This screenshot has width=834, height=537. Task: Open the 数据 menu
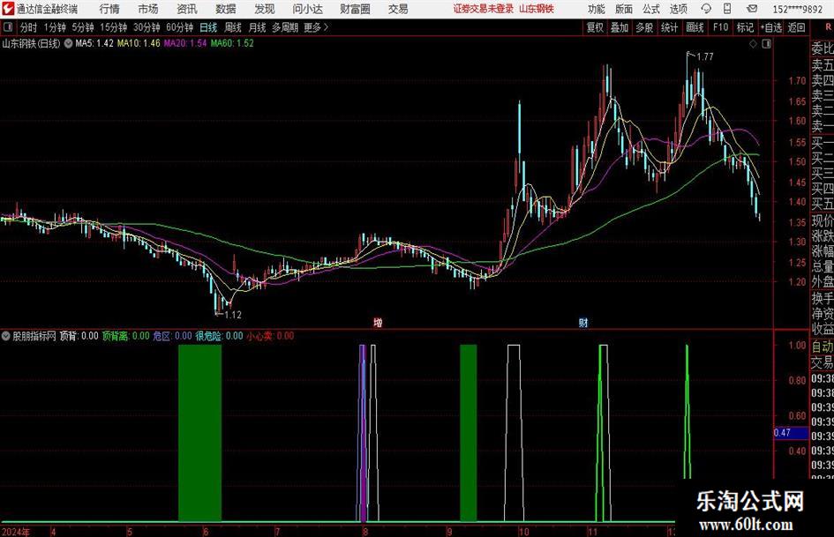[x=226, y=9]
